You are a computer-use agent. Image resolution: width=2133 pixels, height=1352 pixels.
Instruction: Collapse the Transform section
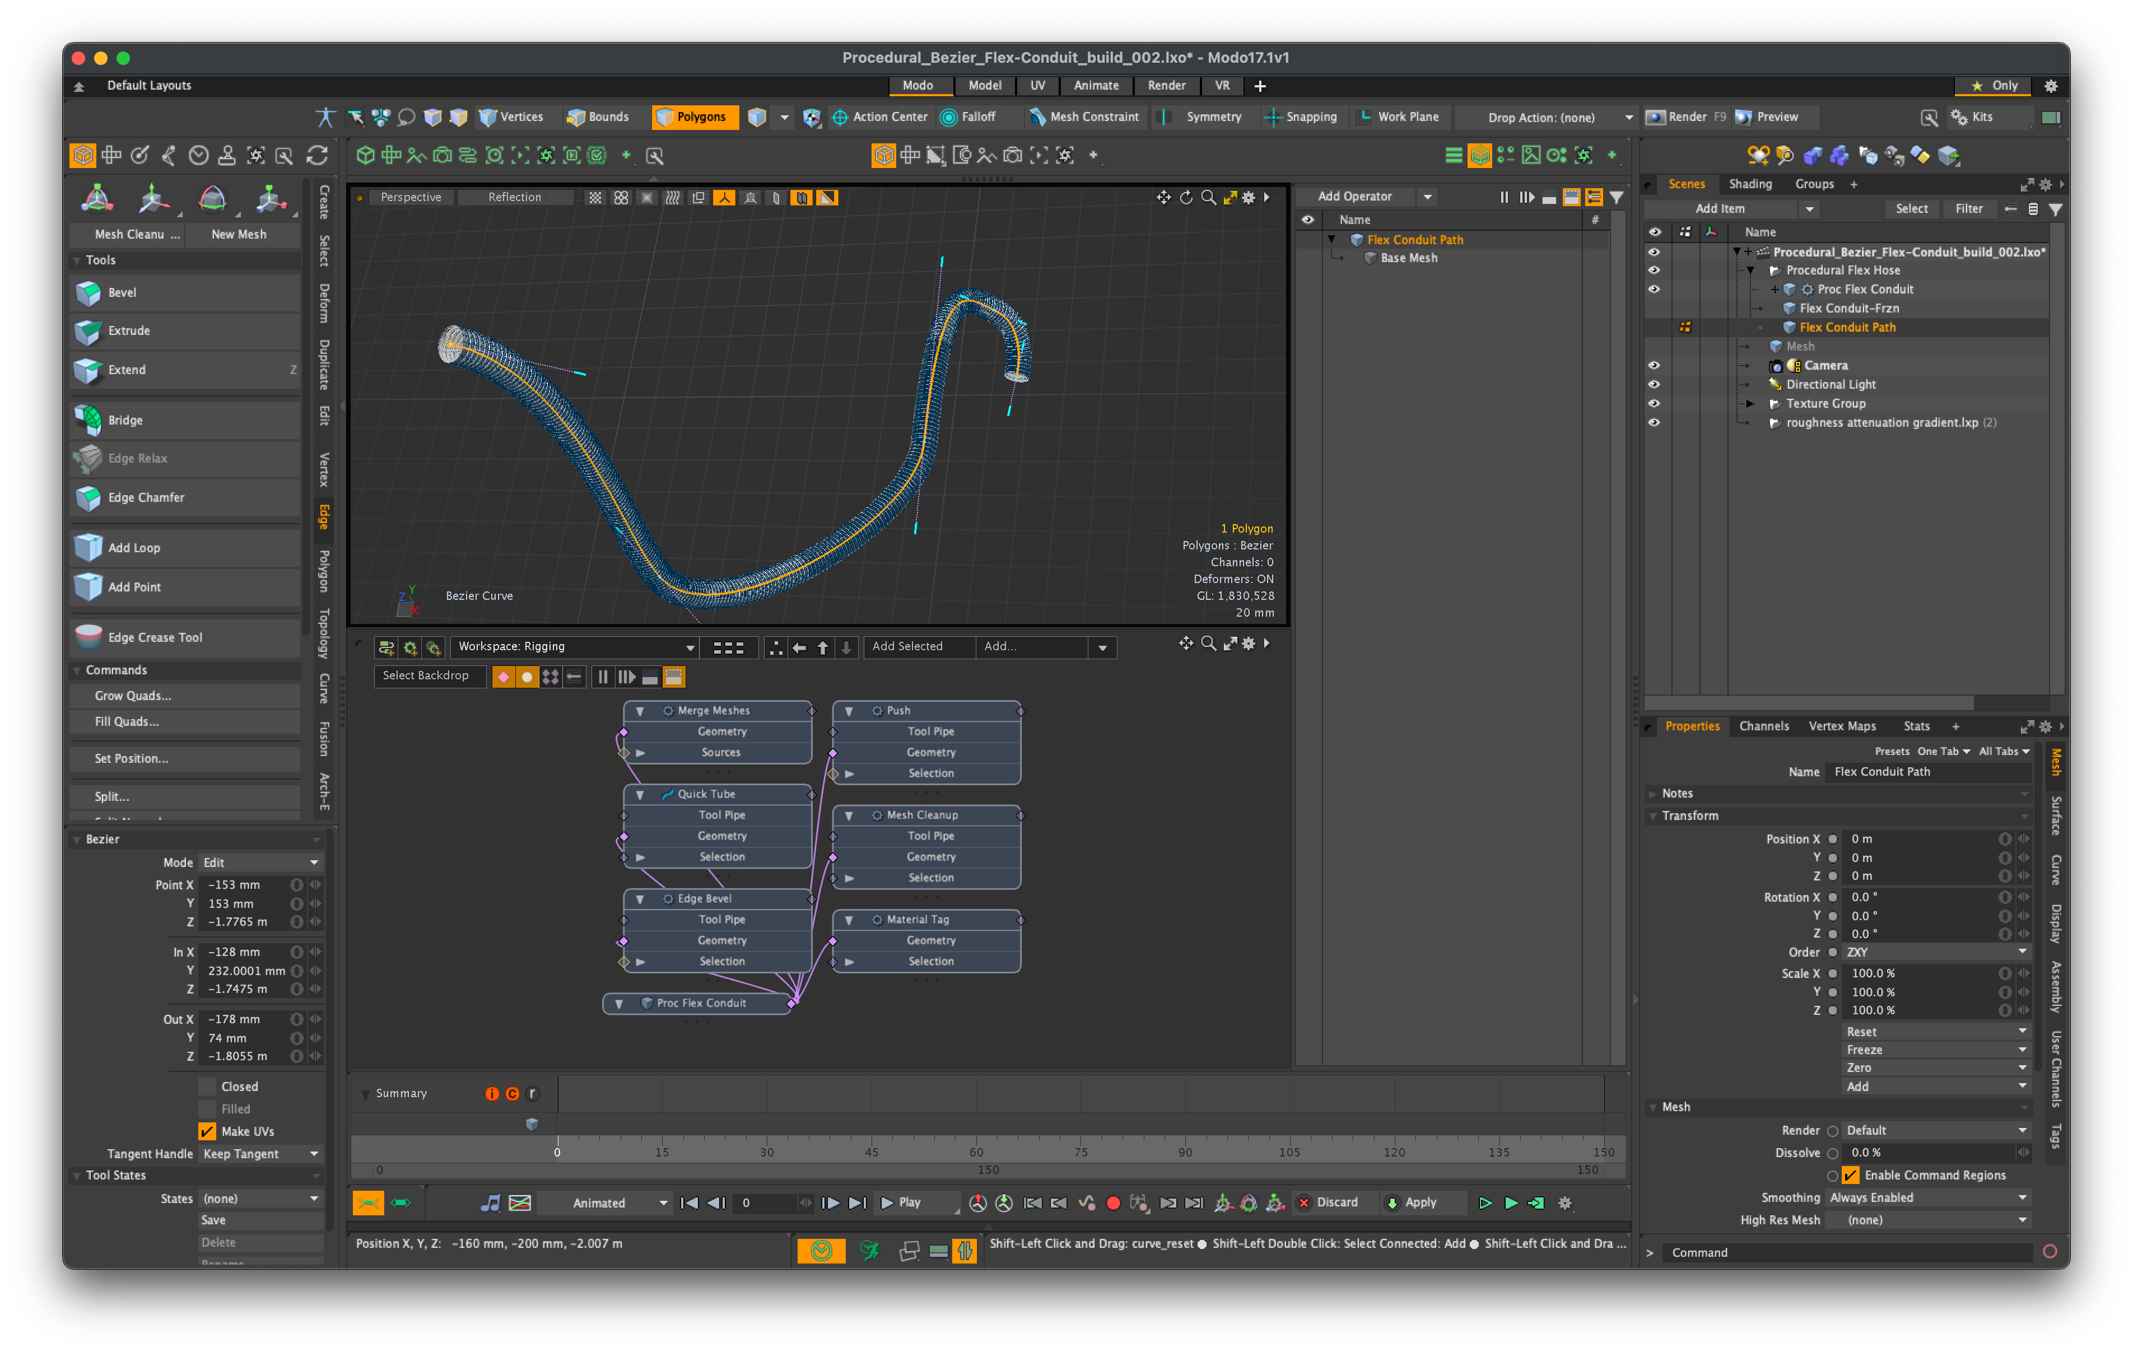1653,816
